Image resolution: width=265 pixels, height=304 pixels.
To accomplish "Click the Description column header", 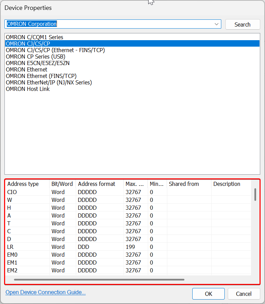I will 227,184.
